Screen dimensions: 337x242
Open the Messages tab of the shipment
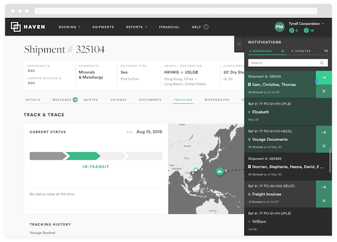pyautogui.click(x=63, y=100)
